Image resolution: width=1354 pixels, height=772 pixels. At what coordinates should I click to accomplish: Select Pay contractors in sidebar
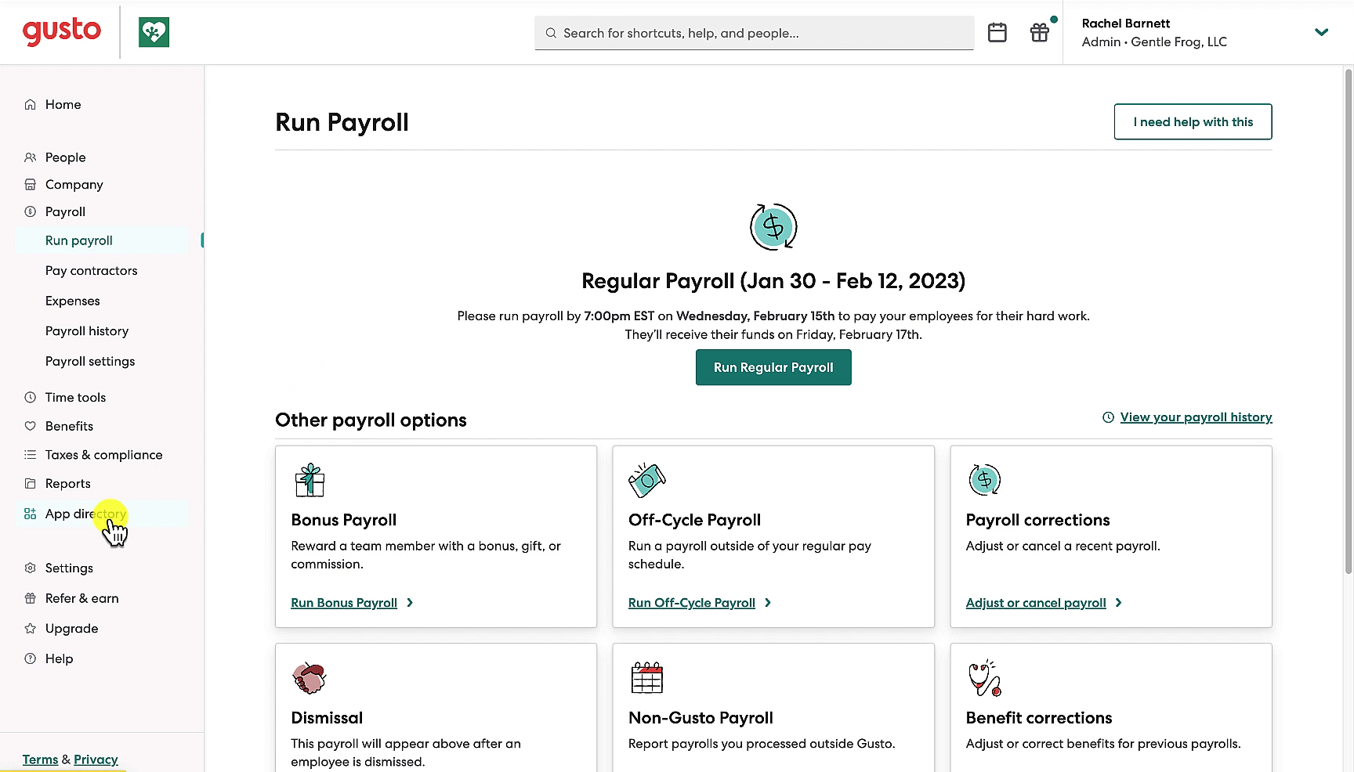91,271
